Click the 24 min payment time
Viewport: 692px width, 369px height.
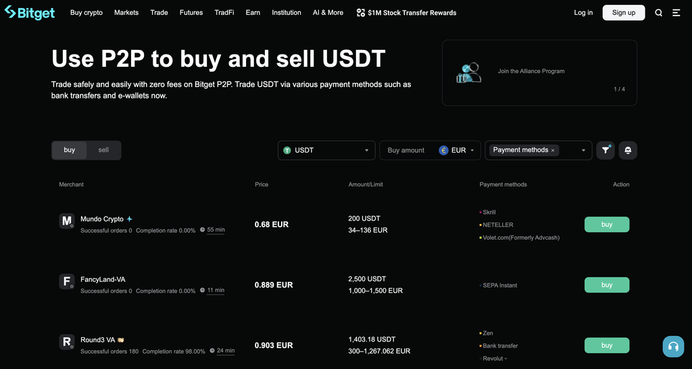tap(226, 351)
